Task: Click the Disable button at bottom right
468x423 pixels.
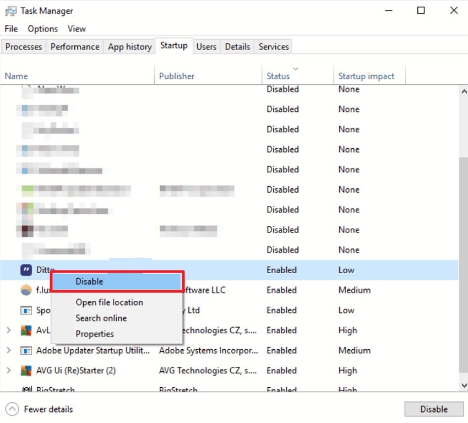Action: (x=434, y=409)
